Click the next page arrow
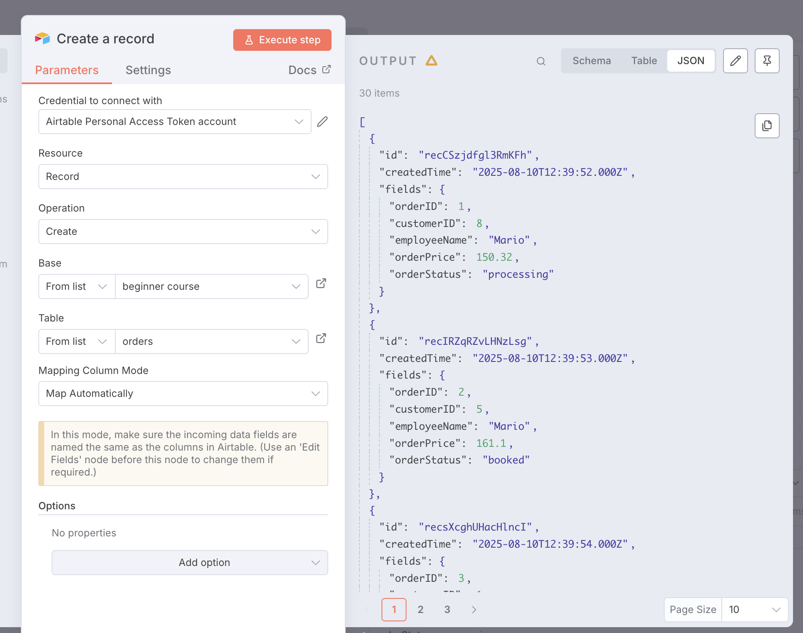This screenshot has width=803, height=633. click(x=474, y=610)
